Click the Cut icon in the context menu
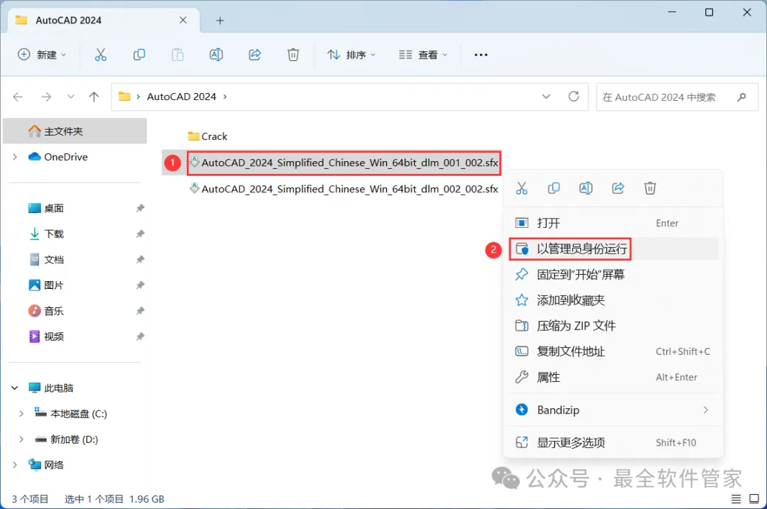 tap(521, 188)
